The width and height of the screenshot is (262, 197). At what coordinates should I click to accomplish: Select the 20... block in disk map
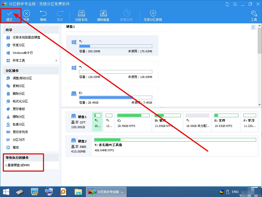[x=97, y=122]
